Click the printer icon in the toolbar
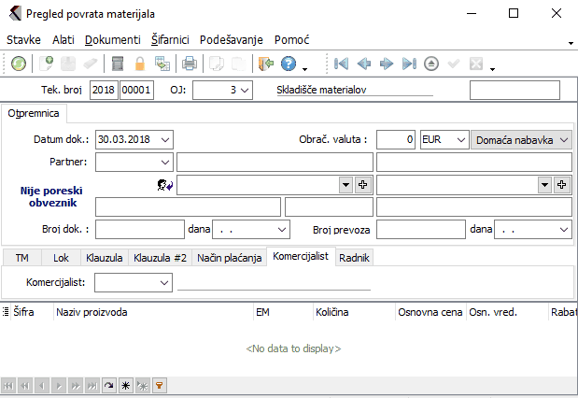The image size is (578, 398). [x=189, y=64]
